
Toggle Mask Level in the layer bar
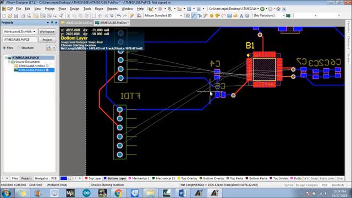[327, 178]
